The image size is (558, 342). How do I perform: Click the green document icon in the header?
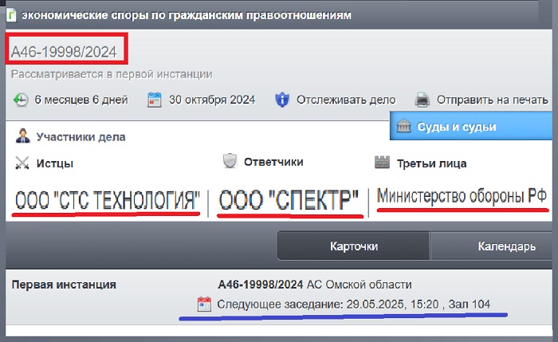click(x=11, y=15)
